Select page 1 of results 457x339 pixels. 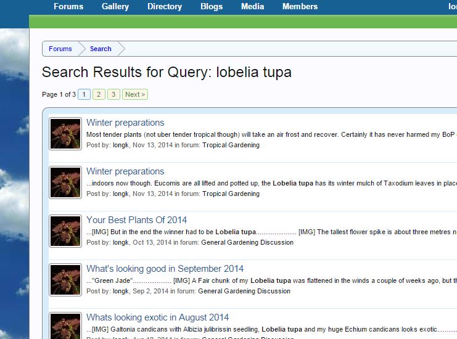(x=84, y=94)
